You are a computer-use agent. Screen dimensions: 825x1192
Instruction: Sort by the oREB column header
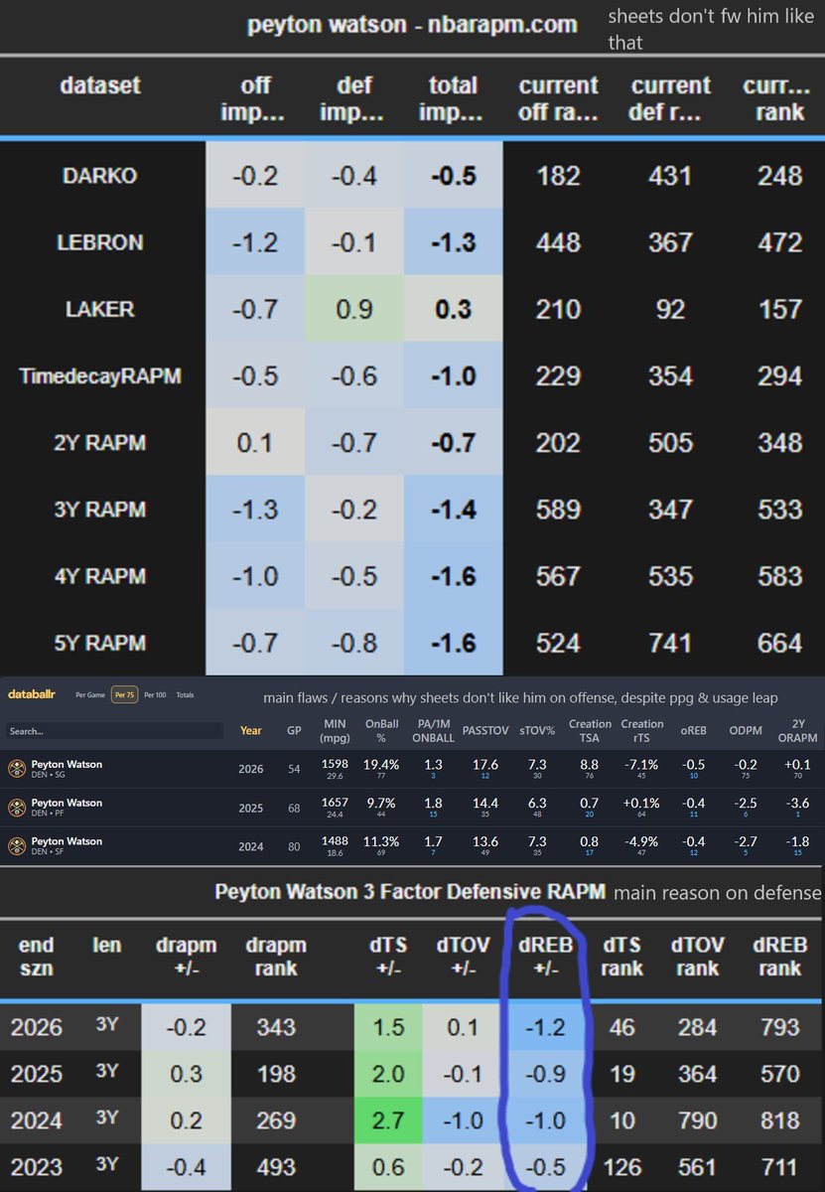click(x=694, y=730)
